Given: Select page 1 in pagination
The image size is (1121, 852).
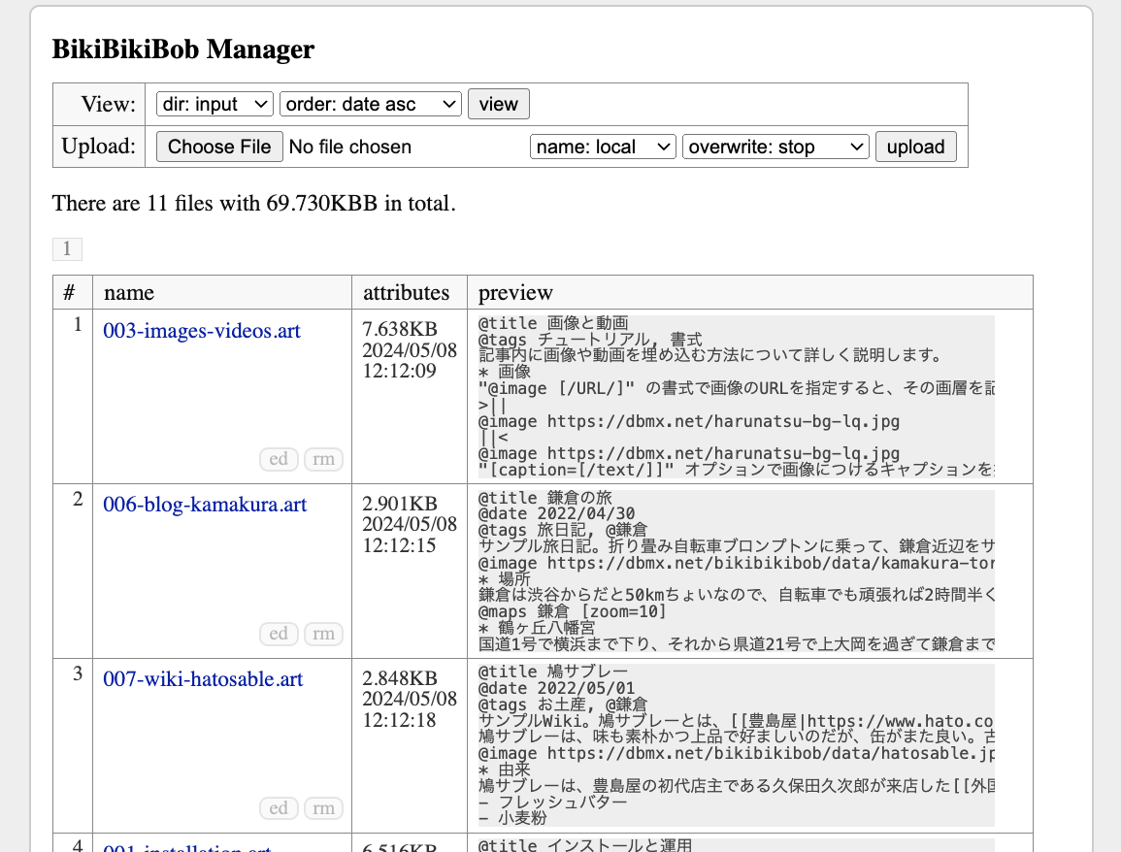Looking at the screenshot, I should click(67, 249).
